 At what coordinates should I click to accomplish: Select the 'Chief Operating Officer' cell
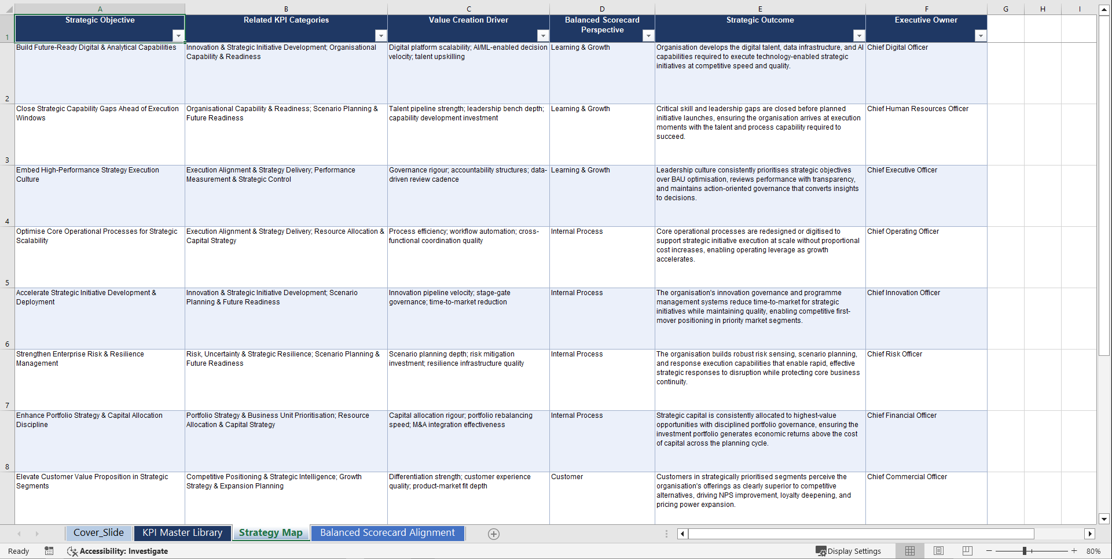(x=926, y=257)
